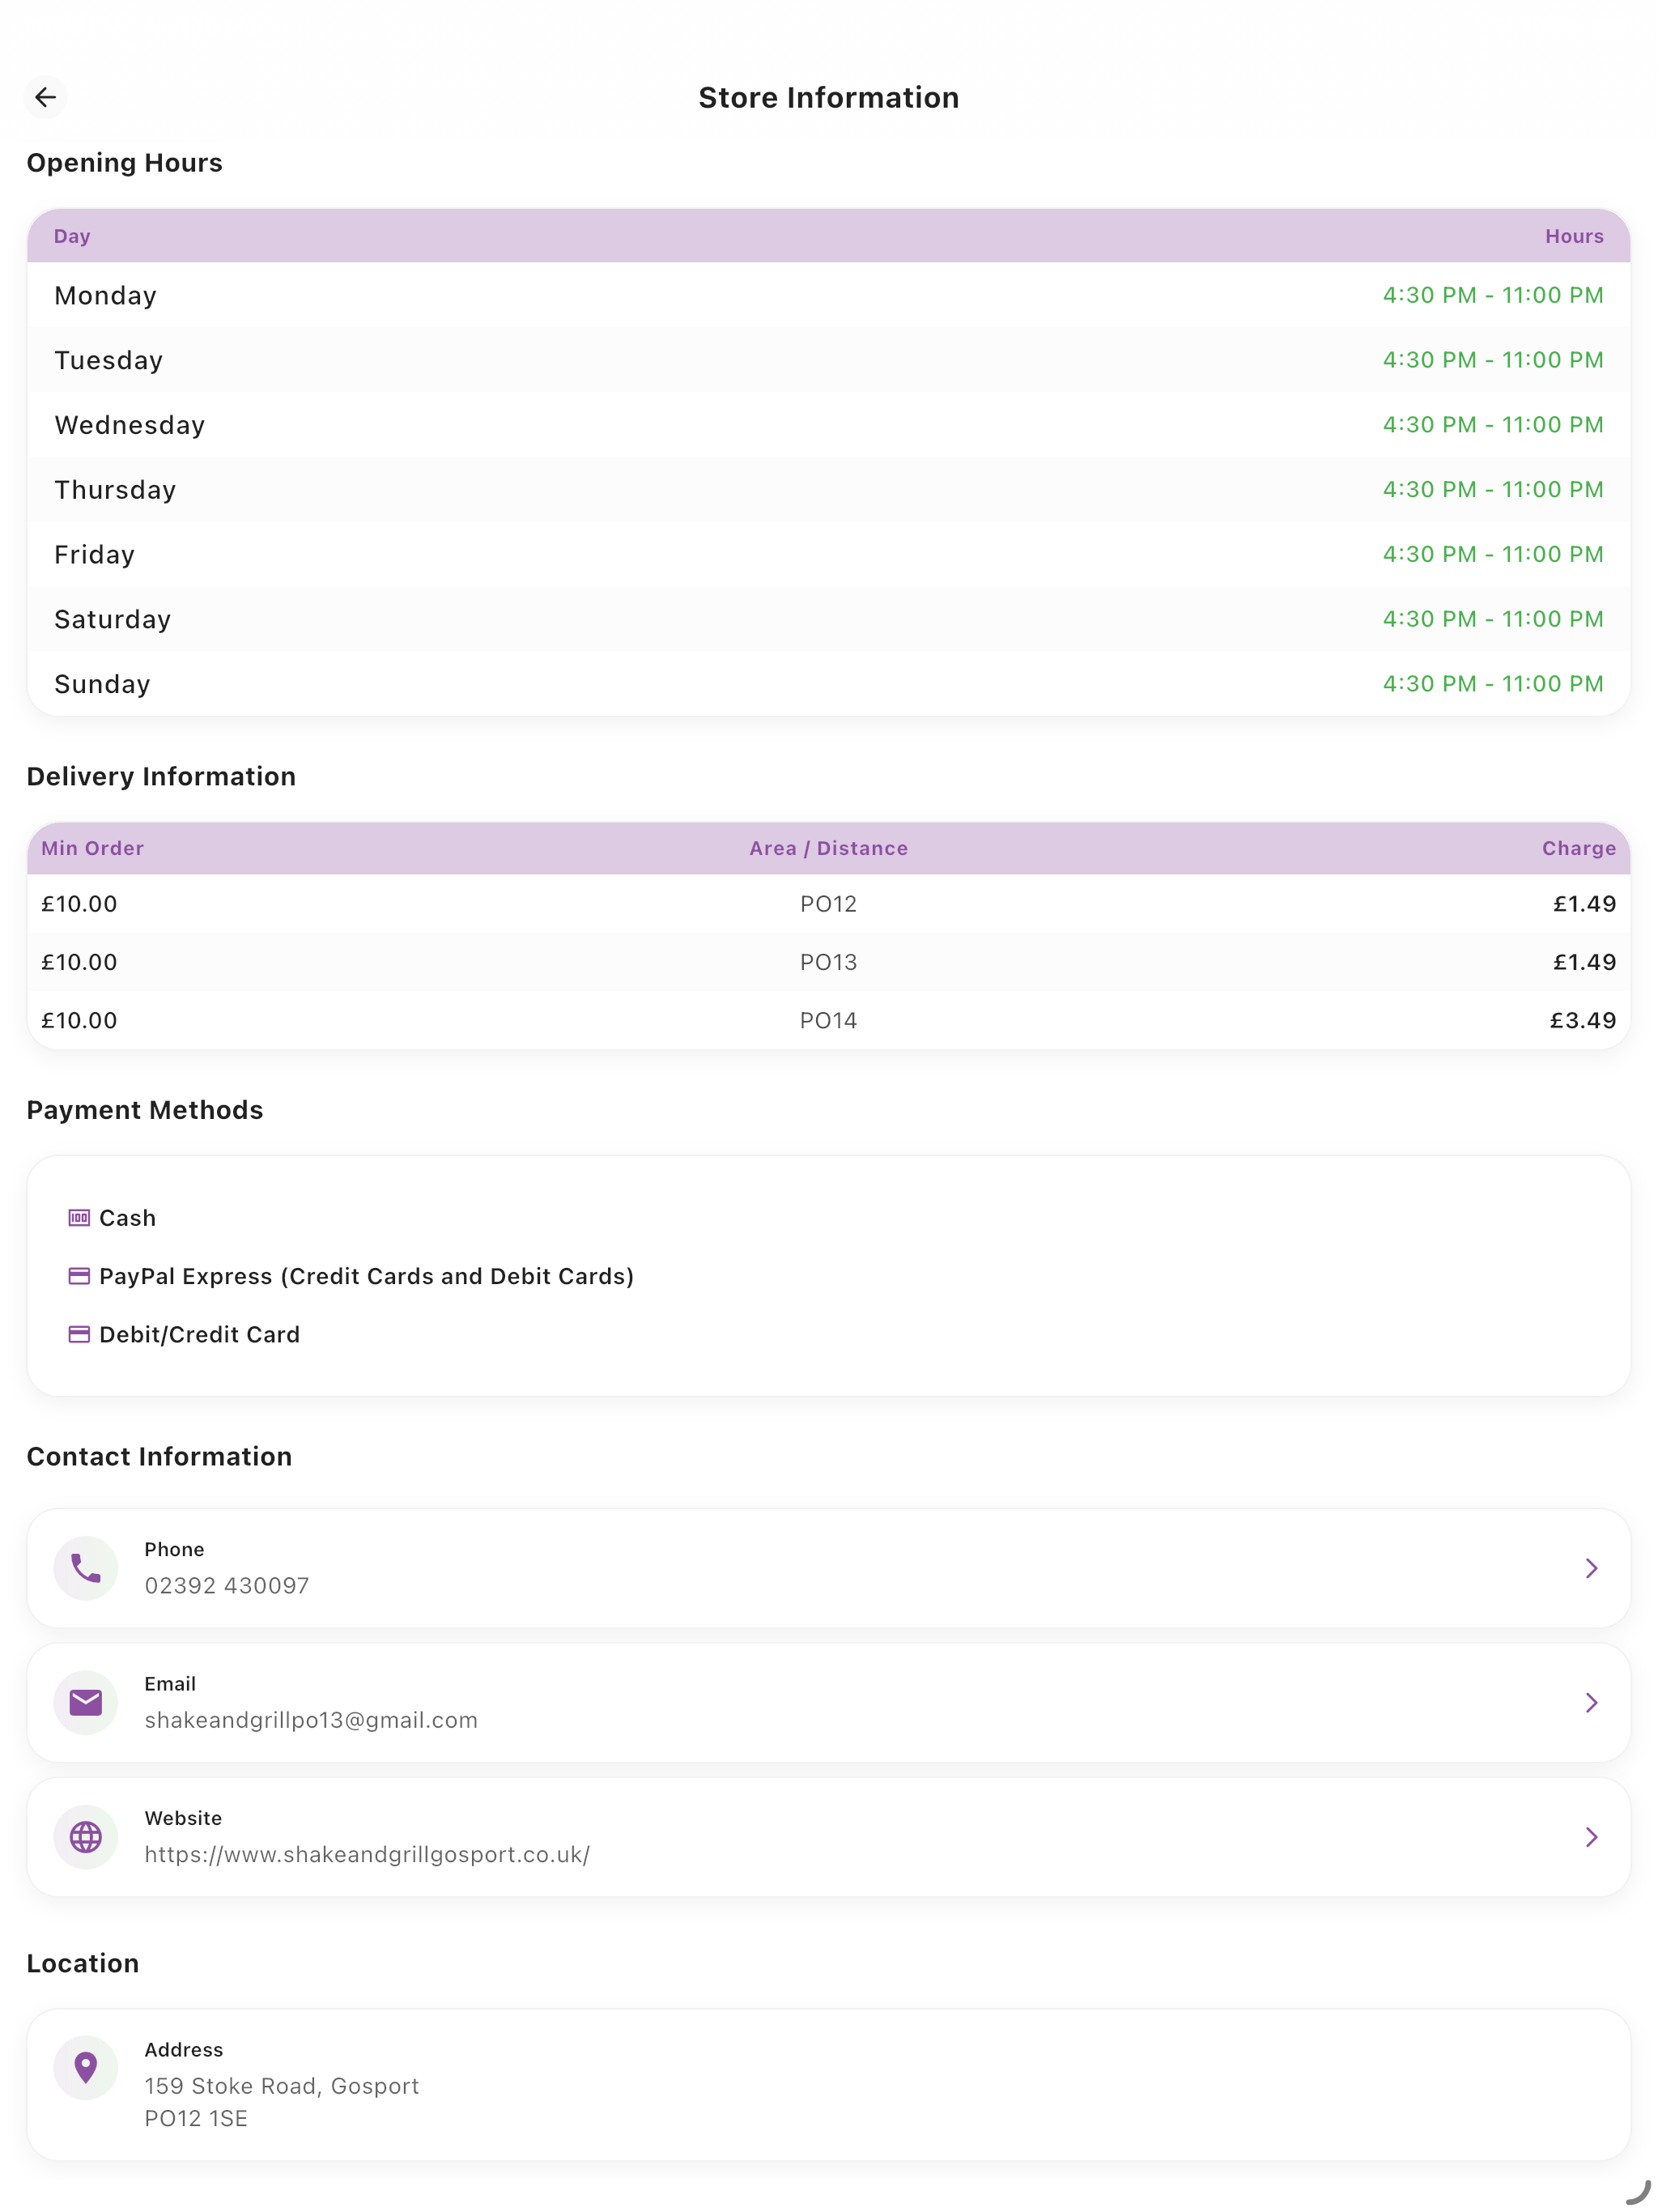Open the Email row chevron
Screen dimensions: 1658x2212
tap(1591, 1702)
